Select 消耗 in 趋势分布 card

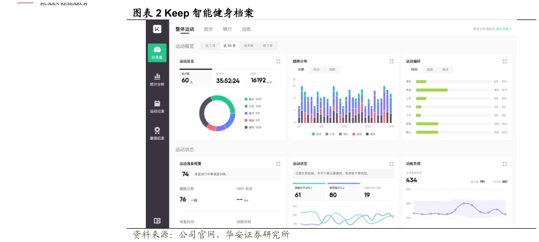coord(332,69)
